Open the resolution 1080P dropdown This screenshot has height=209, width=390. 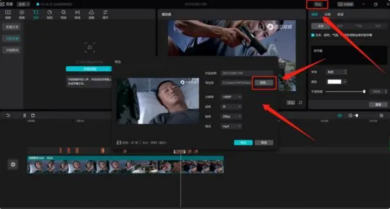[231, 97]
